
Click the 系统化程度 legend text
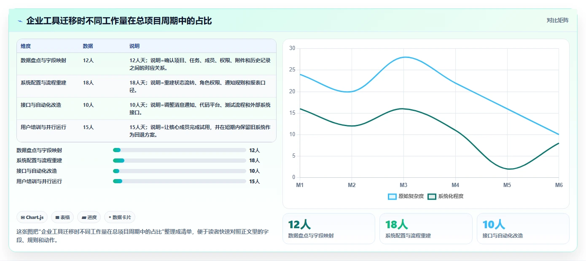pyautogui.click(x=451, y=196)
